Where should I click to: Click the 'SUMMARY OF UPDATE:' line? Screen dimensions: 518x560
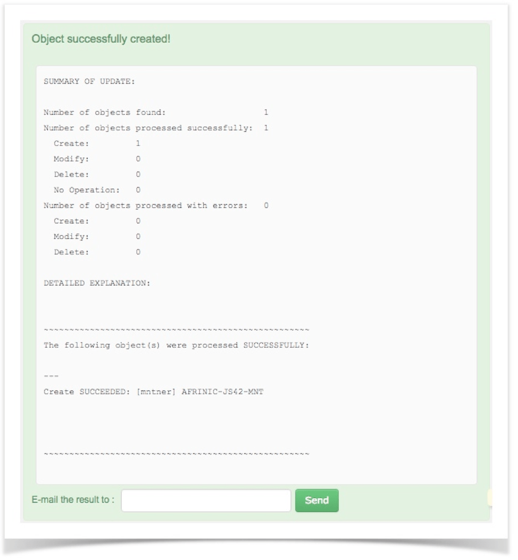(x=89, y=81)
